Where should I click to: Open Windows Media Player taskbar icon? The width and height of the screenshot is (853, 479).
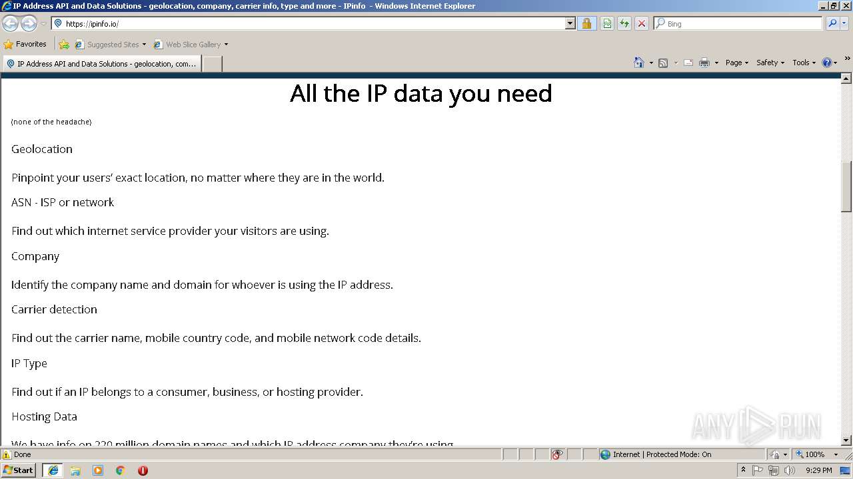click(98, 470)
